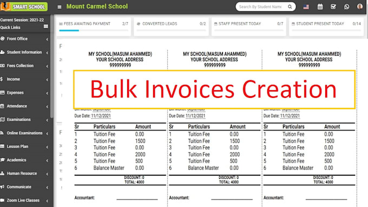The image size is (368, 207).
Task: Open the WhatsApp icon in header
Action: click(347, 7)
